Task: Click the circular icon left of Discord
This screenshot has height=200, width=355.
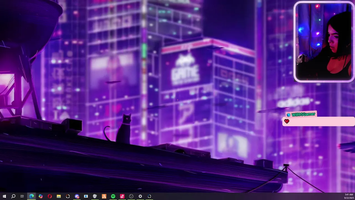Action: [68, 196]
